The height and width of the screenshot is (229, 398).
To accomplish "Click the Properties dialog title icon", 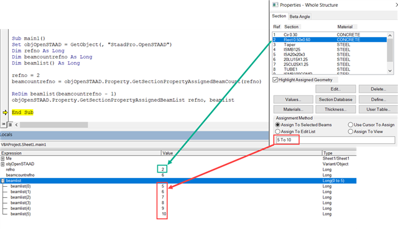I will coord(275,5).
